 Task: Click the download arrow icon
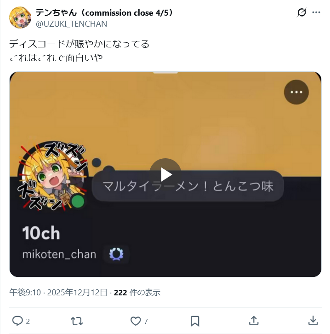tap(313, 321)
